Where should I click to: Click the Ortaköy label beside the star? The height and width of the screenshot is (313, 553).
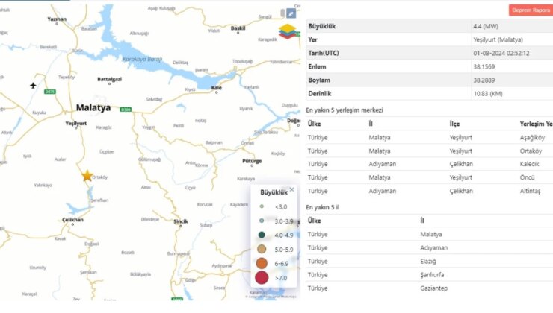coord(100,177)
